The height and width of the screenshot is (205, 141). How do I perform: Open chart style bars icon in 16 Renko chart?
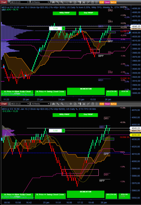[53, 104]
